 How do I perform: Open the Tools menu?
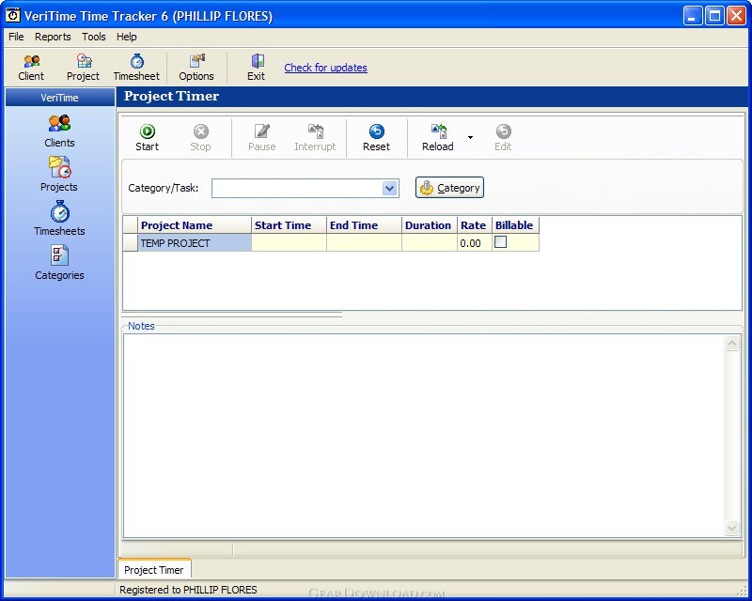click(x=93, y=37)
